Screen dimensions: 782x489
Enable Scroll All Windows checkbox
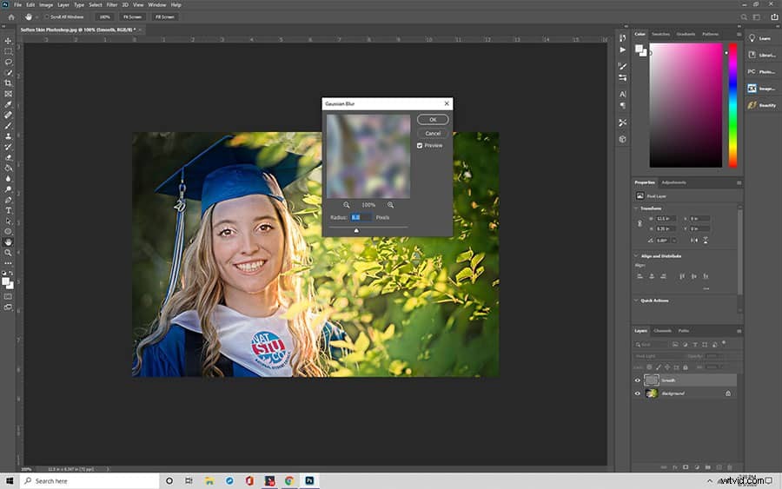[x=46, y=17]
